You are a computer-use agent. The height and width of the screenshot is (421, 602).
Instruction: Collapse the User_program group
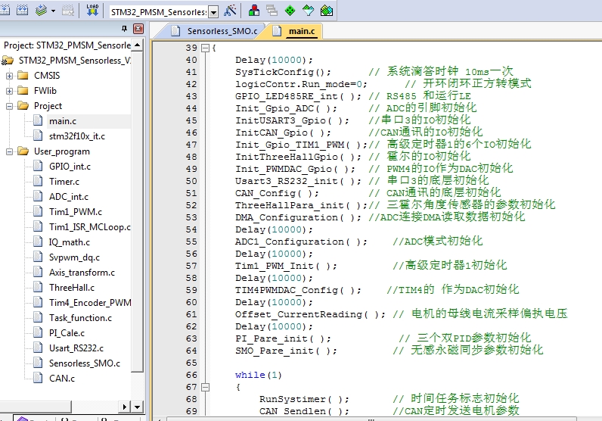tap(9, 151)
